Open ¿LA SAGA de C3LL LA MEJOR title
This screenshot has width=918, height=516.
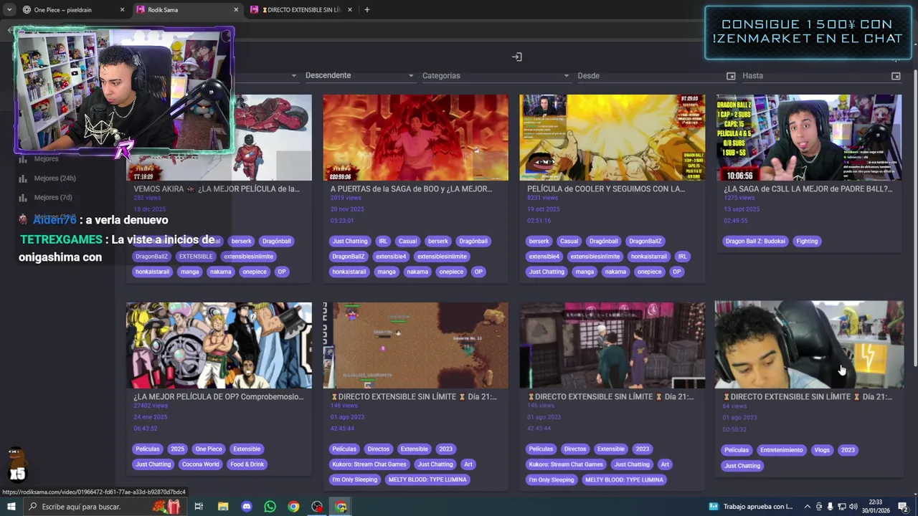pyautogui.click(x=808, y=189)
